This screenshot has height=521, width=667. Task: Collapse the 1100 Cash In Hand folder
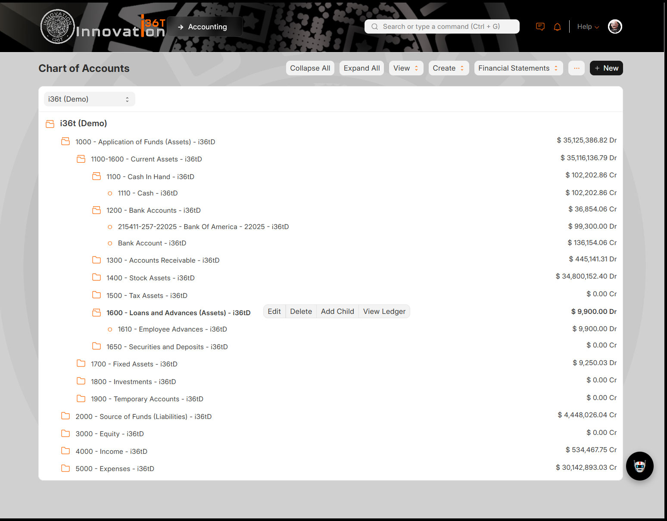pyautogui.click(x=97, y=177)
